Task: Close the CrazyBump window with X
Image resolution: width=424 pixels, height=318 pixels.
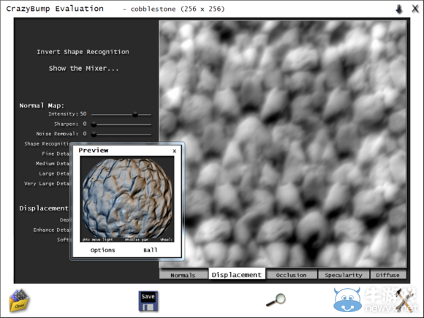Action: (415, 9)
